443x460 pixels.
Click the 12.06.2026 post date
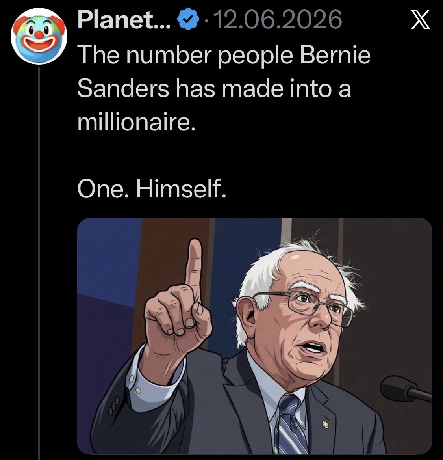tap(278, 20)
